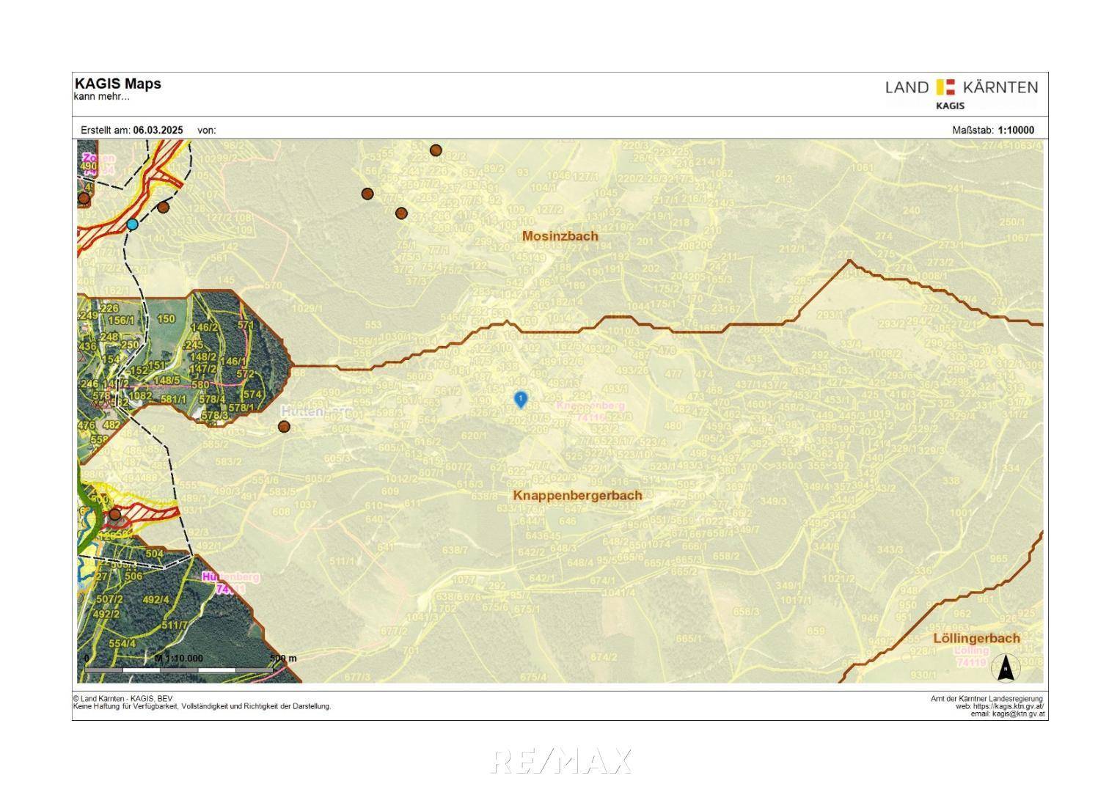Screen dimensions: 1120x792
Task: Click parcel number 1067
Action: (1017, 238)
